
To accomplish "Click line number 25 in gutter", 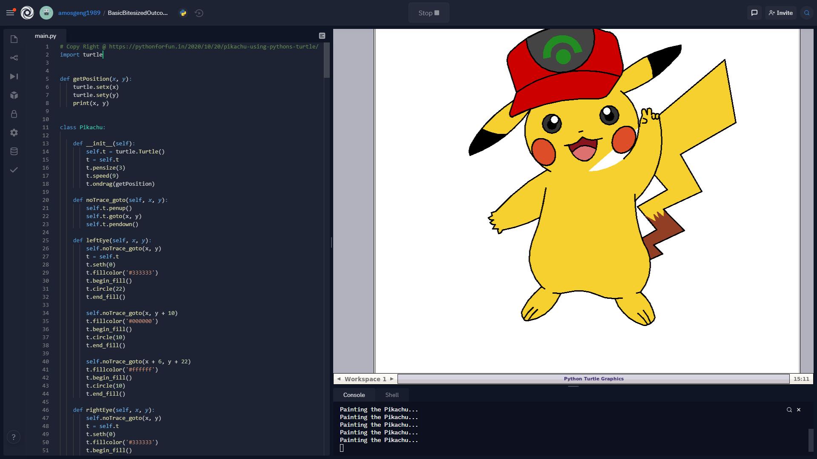I will 46,241.
